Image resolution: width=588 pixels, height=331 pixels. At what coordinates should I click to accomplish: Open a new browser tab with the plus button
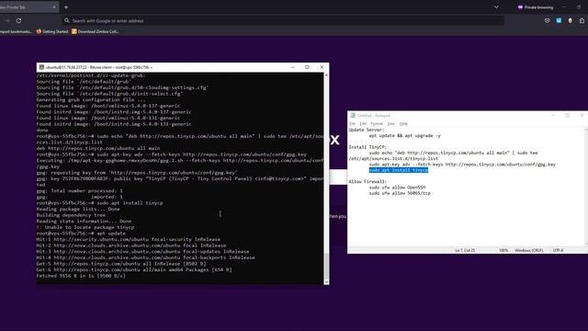click(x=66, y=7)
